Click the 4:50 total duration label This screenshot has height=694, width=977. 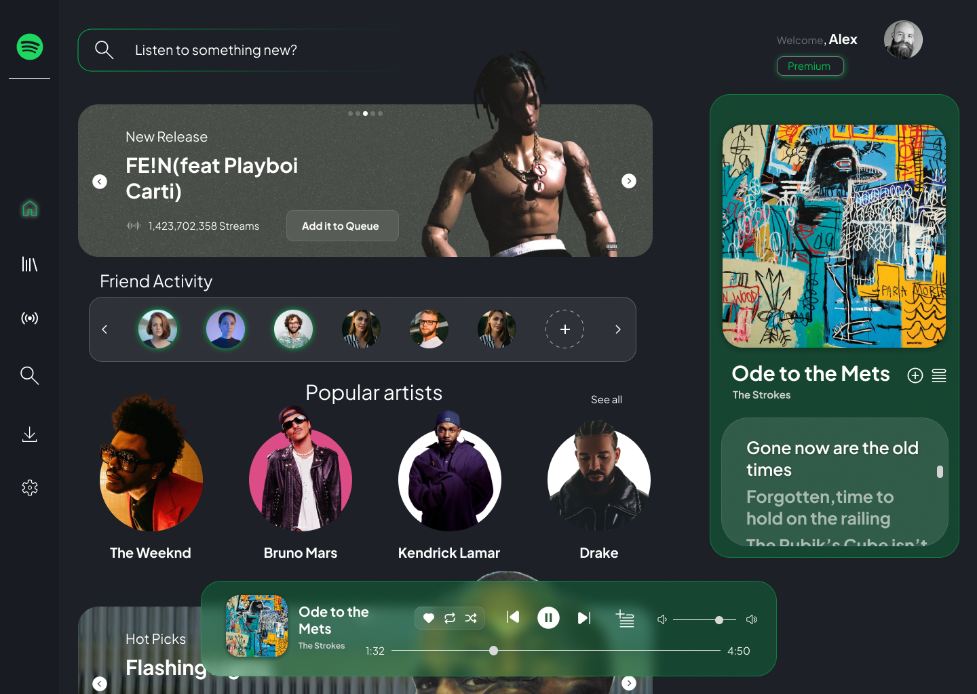(x=739, y=651)
